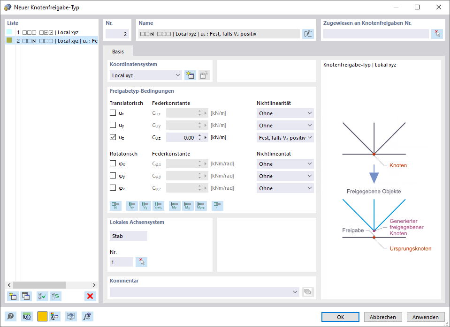Create new list item icon
This screenshot has width=450, height=327.
13,296
